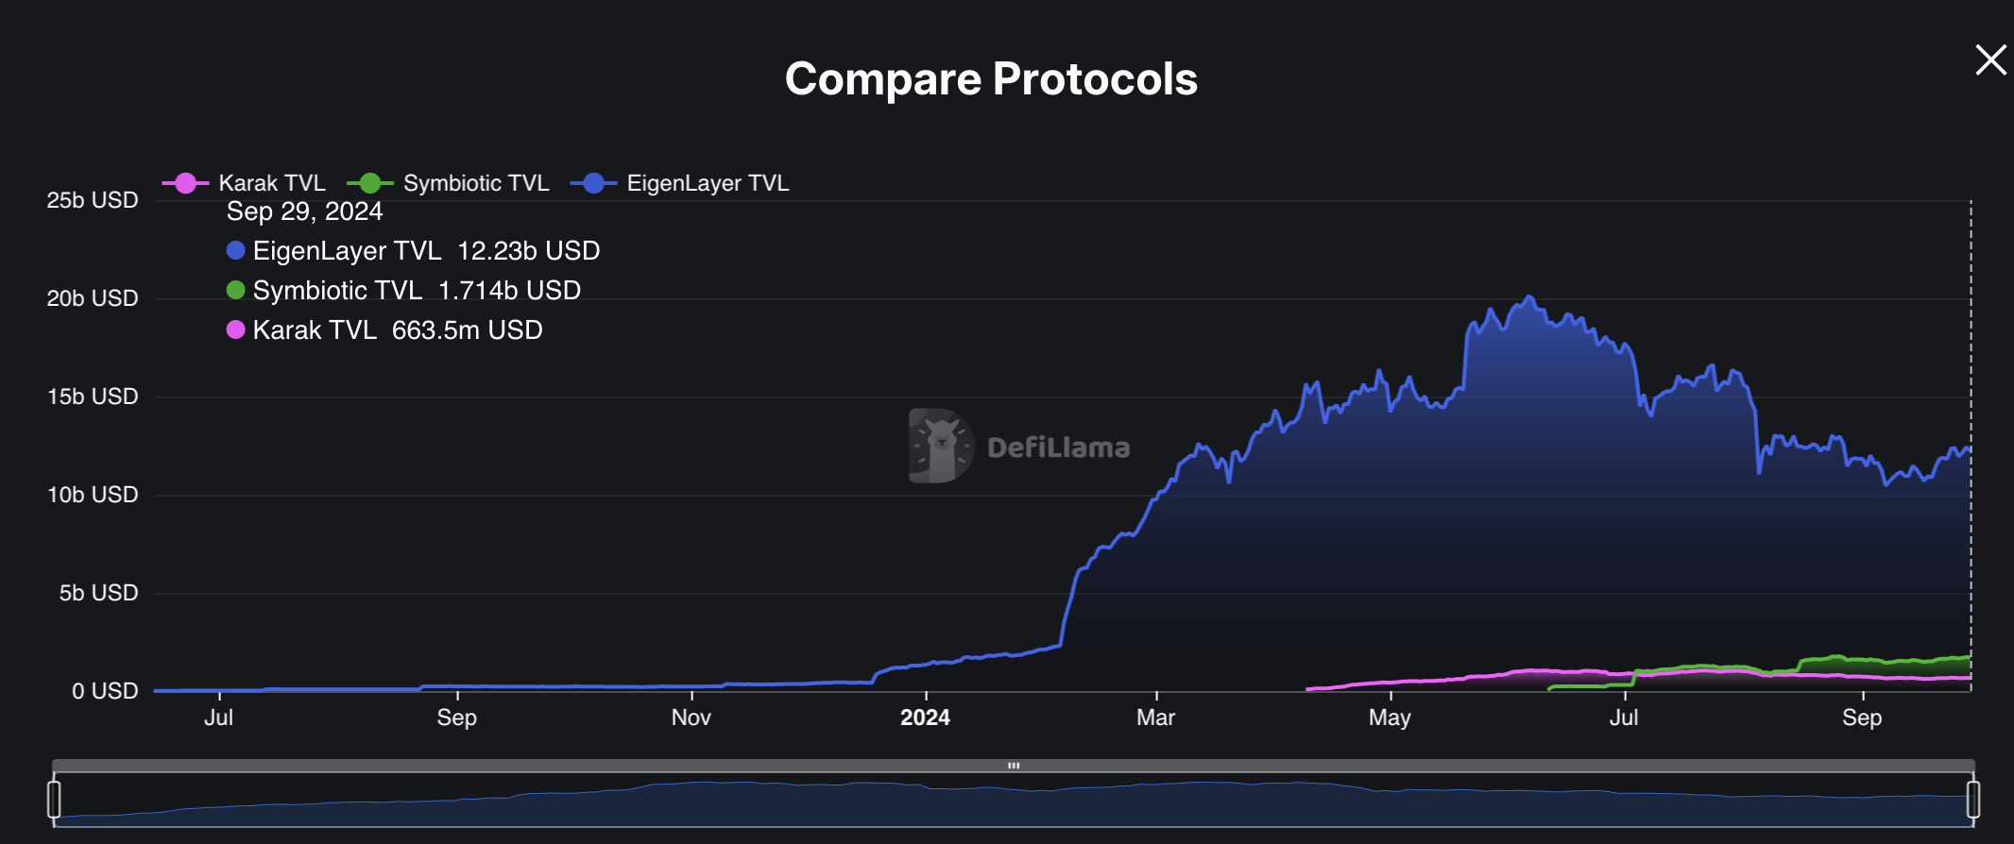This screenshot has height=844, width=2014.
Task: Click the May x-axis label
Action: (x=1390, y=717)
